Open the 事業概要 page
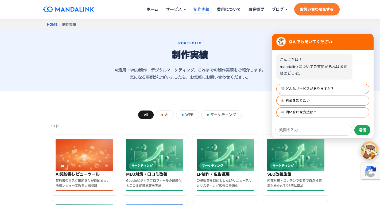This screenshot has height=205, width=380. (256, 9)
